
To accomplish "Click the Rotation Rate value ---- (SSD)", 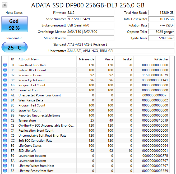I will tap(161, 25).
